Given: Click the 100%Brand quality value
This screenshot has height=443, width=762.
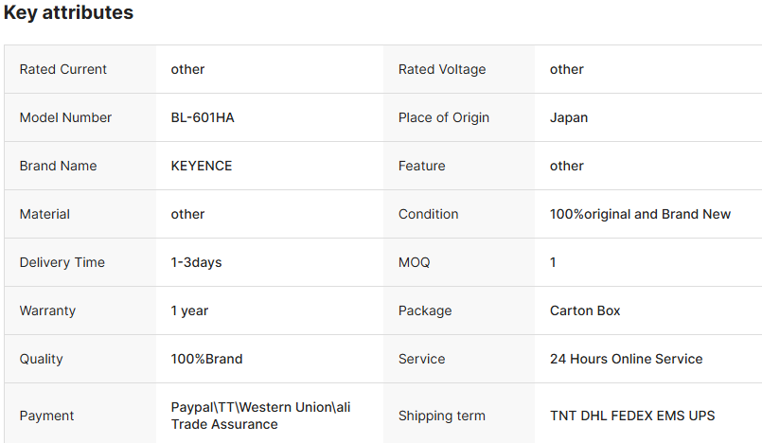Looking at the screenshot, I should 207,359.
